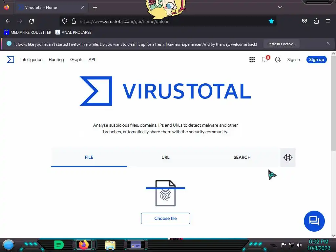Click the blue Sign up button
This screenshot has height=252, width=336.
[x=317, y=60]
